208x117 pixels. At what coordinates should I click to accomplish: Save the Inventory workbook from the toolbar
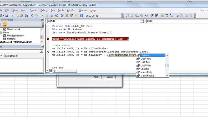7,16
